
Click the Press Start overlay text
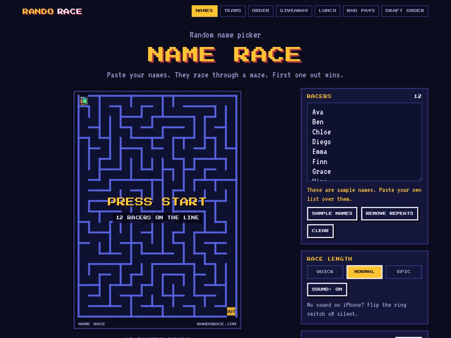[x=157, y=202]
